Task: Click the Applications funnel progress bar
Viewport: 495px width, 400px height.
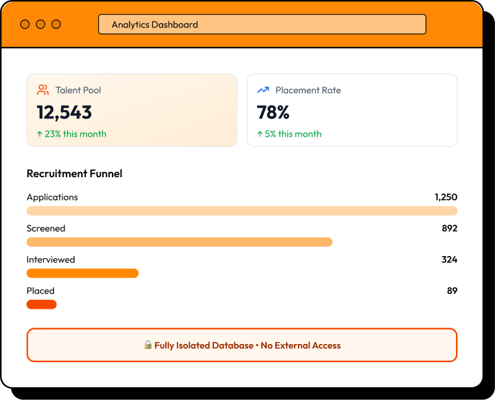Action: tap(241, 210)
